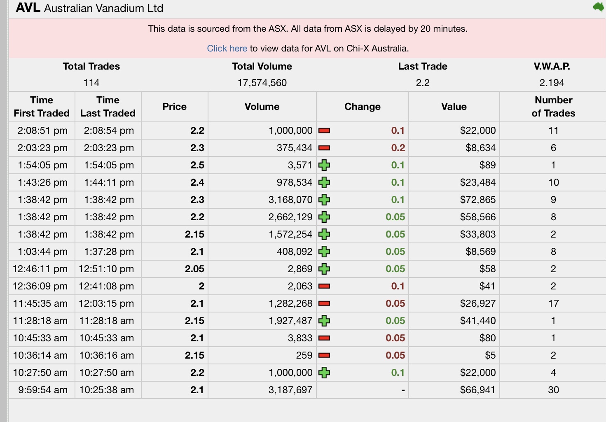This screenshot has height=422, width=606.
Task: Click the $58,566 value cell
Action: click(454, 217)
